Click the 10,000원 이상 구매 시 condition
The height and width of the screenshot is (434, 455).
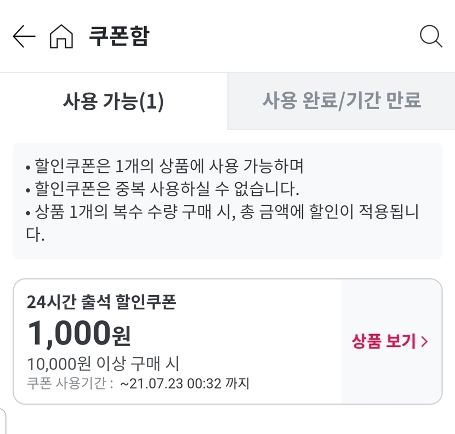pyautogui.click(x=104, y=363)
